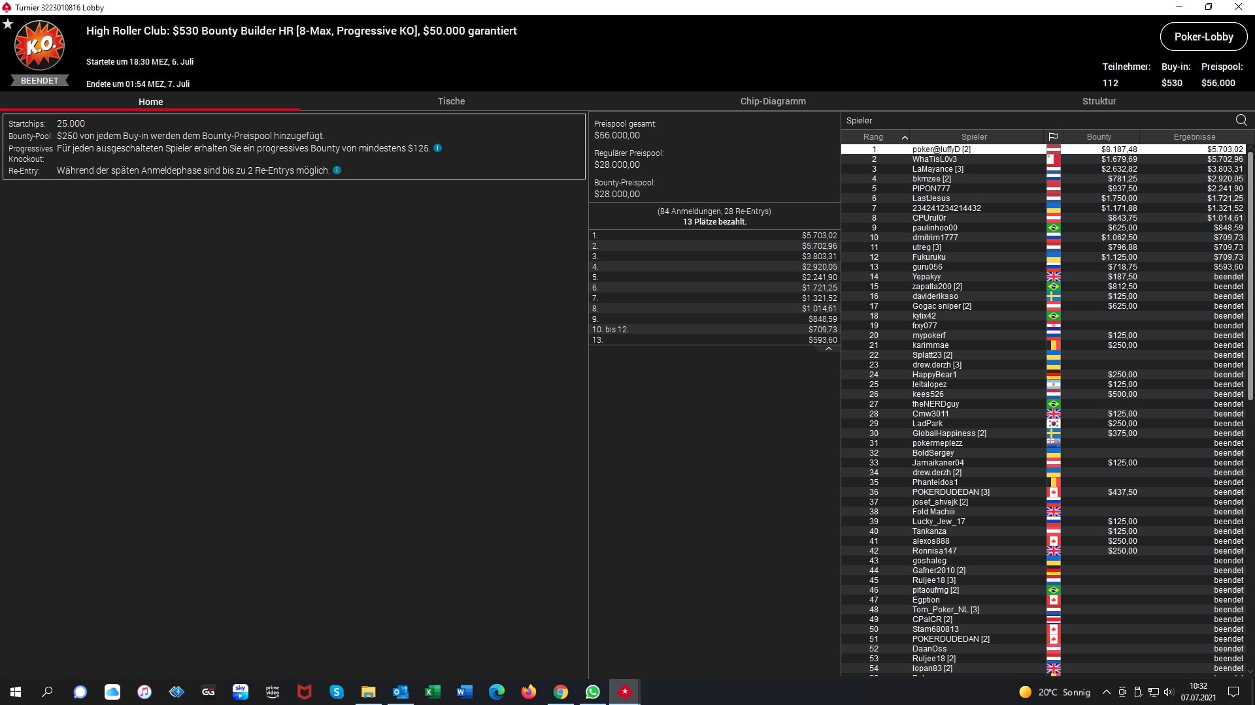Click the info icon beside Progressives Knockout
Viewport: 1255px width, 705px height.
point(438,148)
